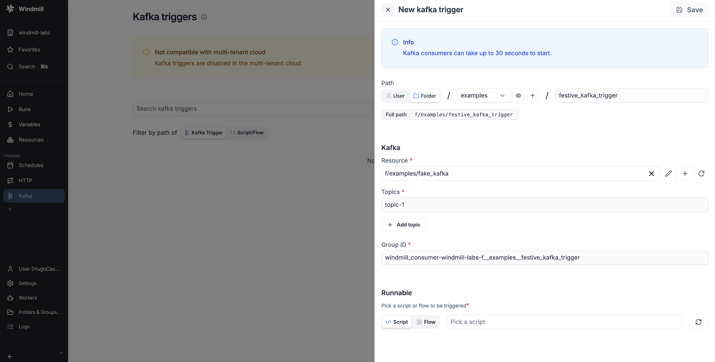Select Variables in the sidebar
Viewport: 715px width, 362px height.
coord(29,124)
